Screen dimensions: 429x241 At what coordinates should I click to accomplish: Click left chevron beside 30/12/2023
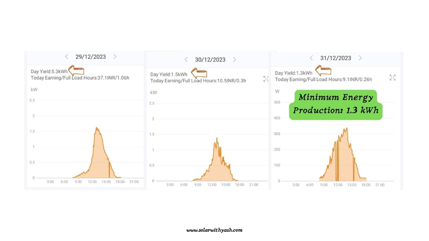(186, 60)
